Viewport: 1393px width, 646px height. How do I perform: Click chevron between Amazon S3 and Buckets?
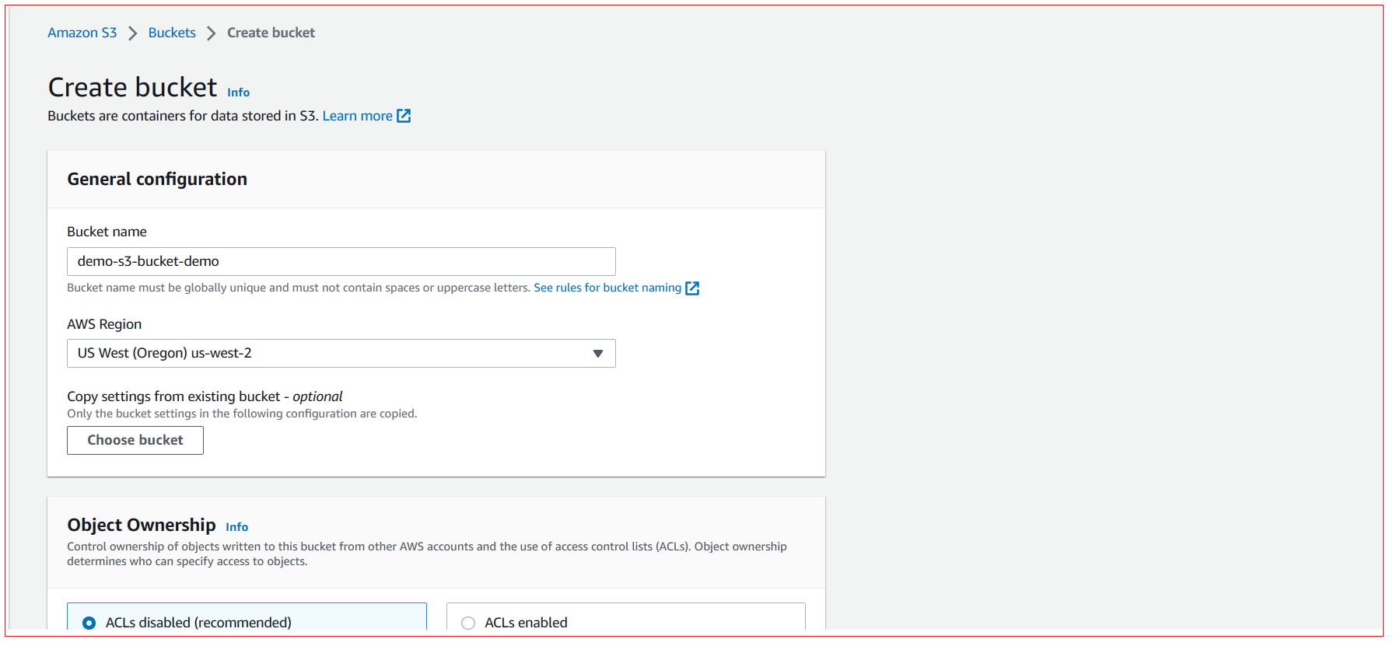[x=132, y=33]
